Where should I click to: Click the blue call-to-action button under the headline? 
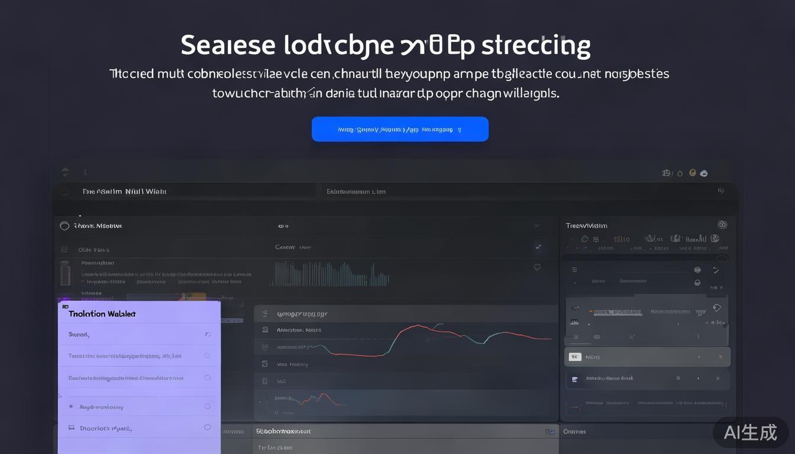point(400,129)
